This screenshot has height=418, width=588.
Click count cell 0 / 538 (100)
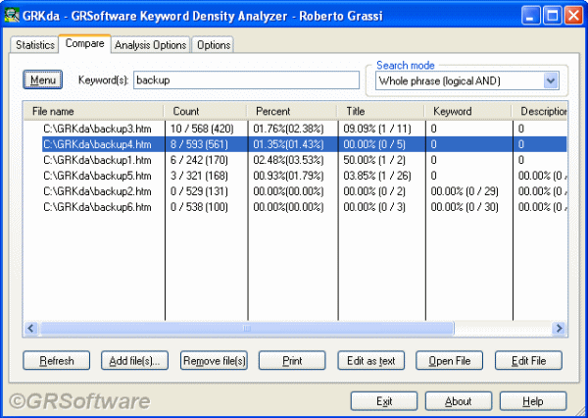pyautogui.click(x=199, y=207)
